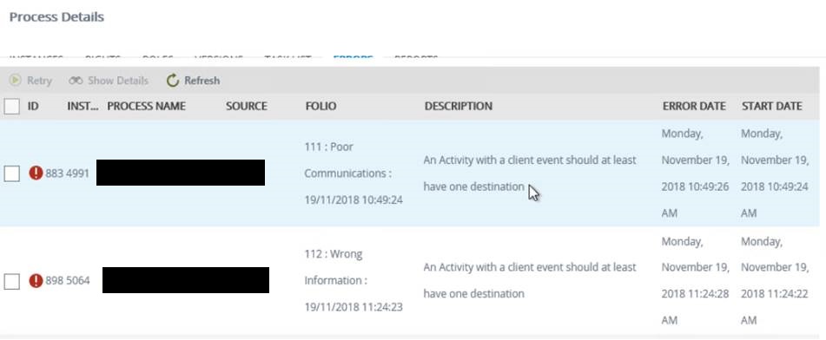The width and height of the screenshot is (826, 340).
Task: Click the SOURCE column header
Action: tap(247, 107)
